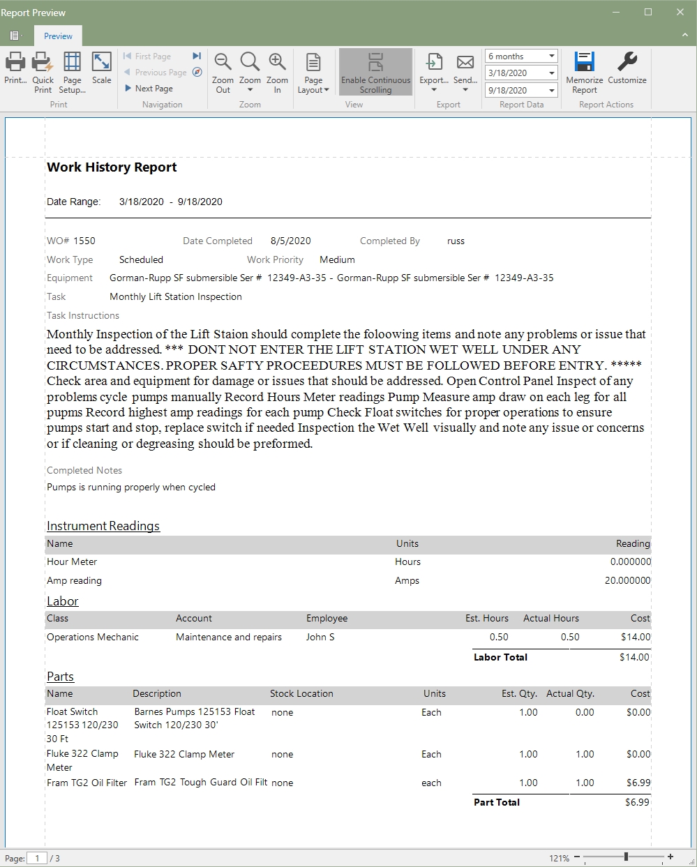Open the file menu button beside Preview tab
The width and height of the screenshot is (697, 867).
(15, 36)
